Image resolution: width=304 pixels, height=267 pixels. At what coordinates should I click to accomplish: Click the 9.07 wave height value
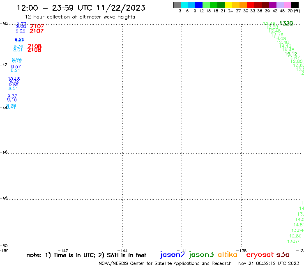pyautogui.click(x=16, y=67)
